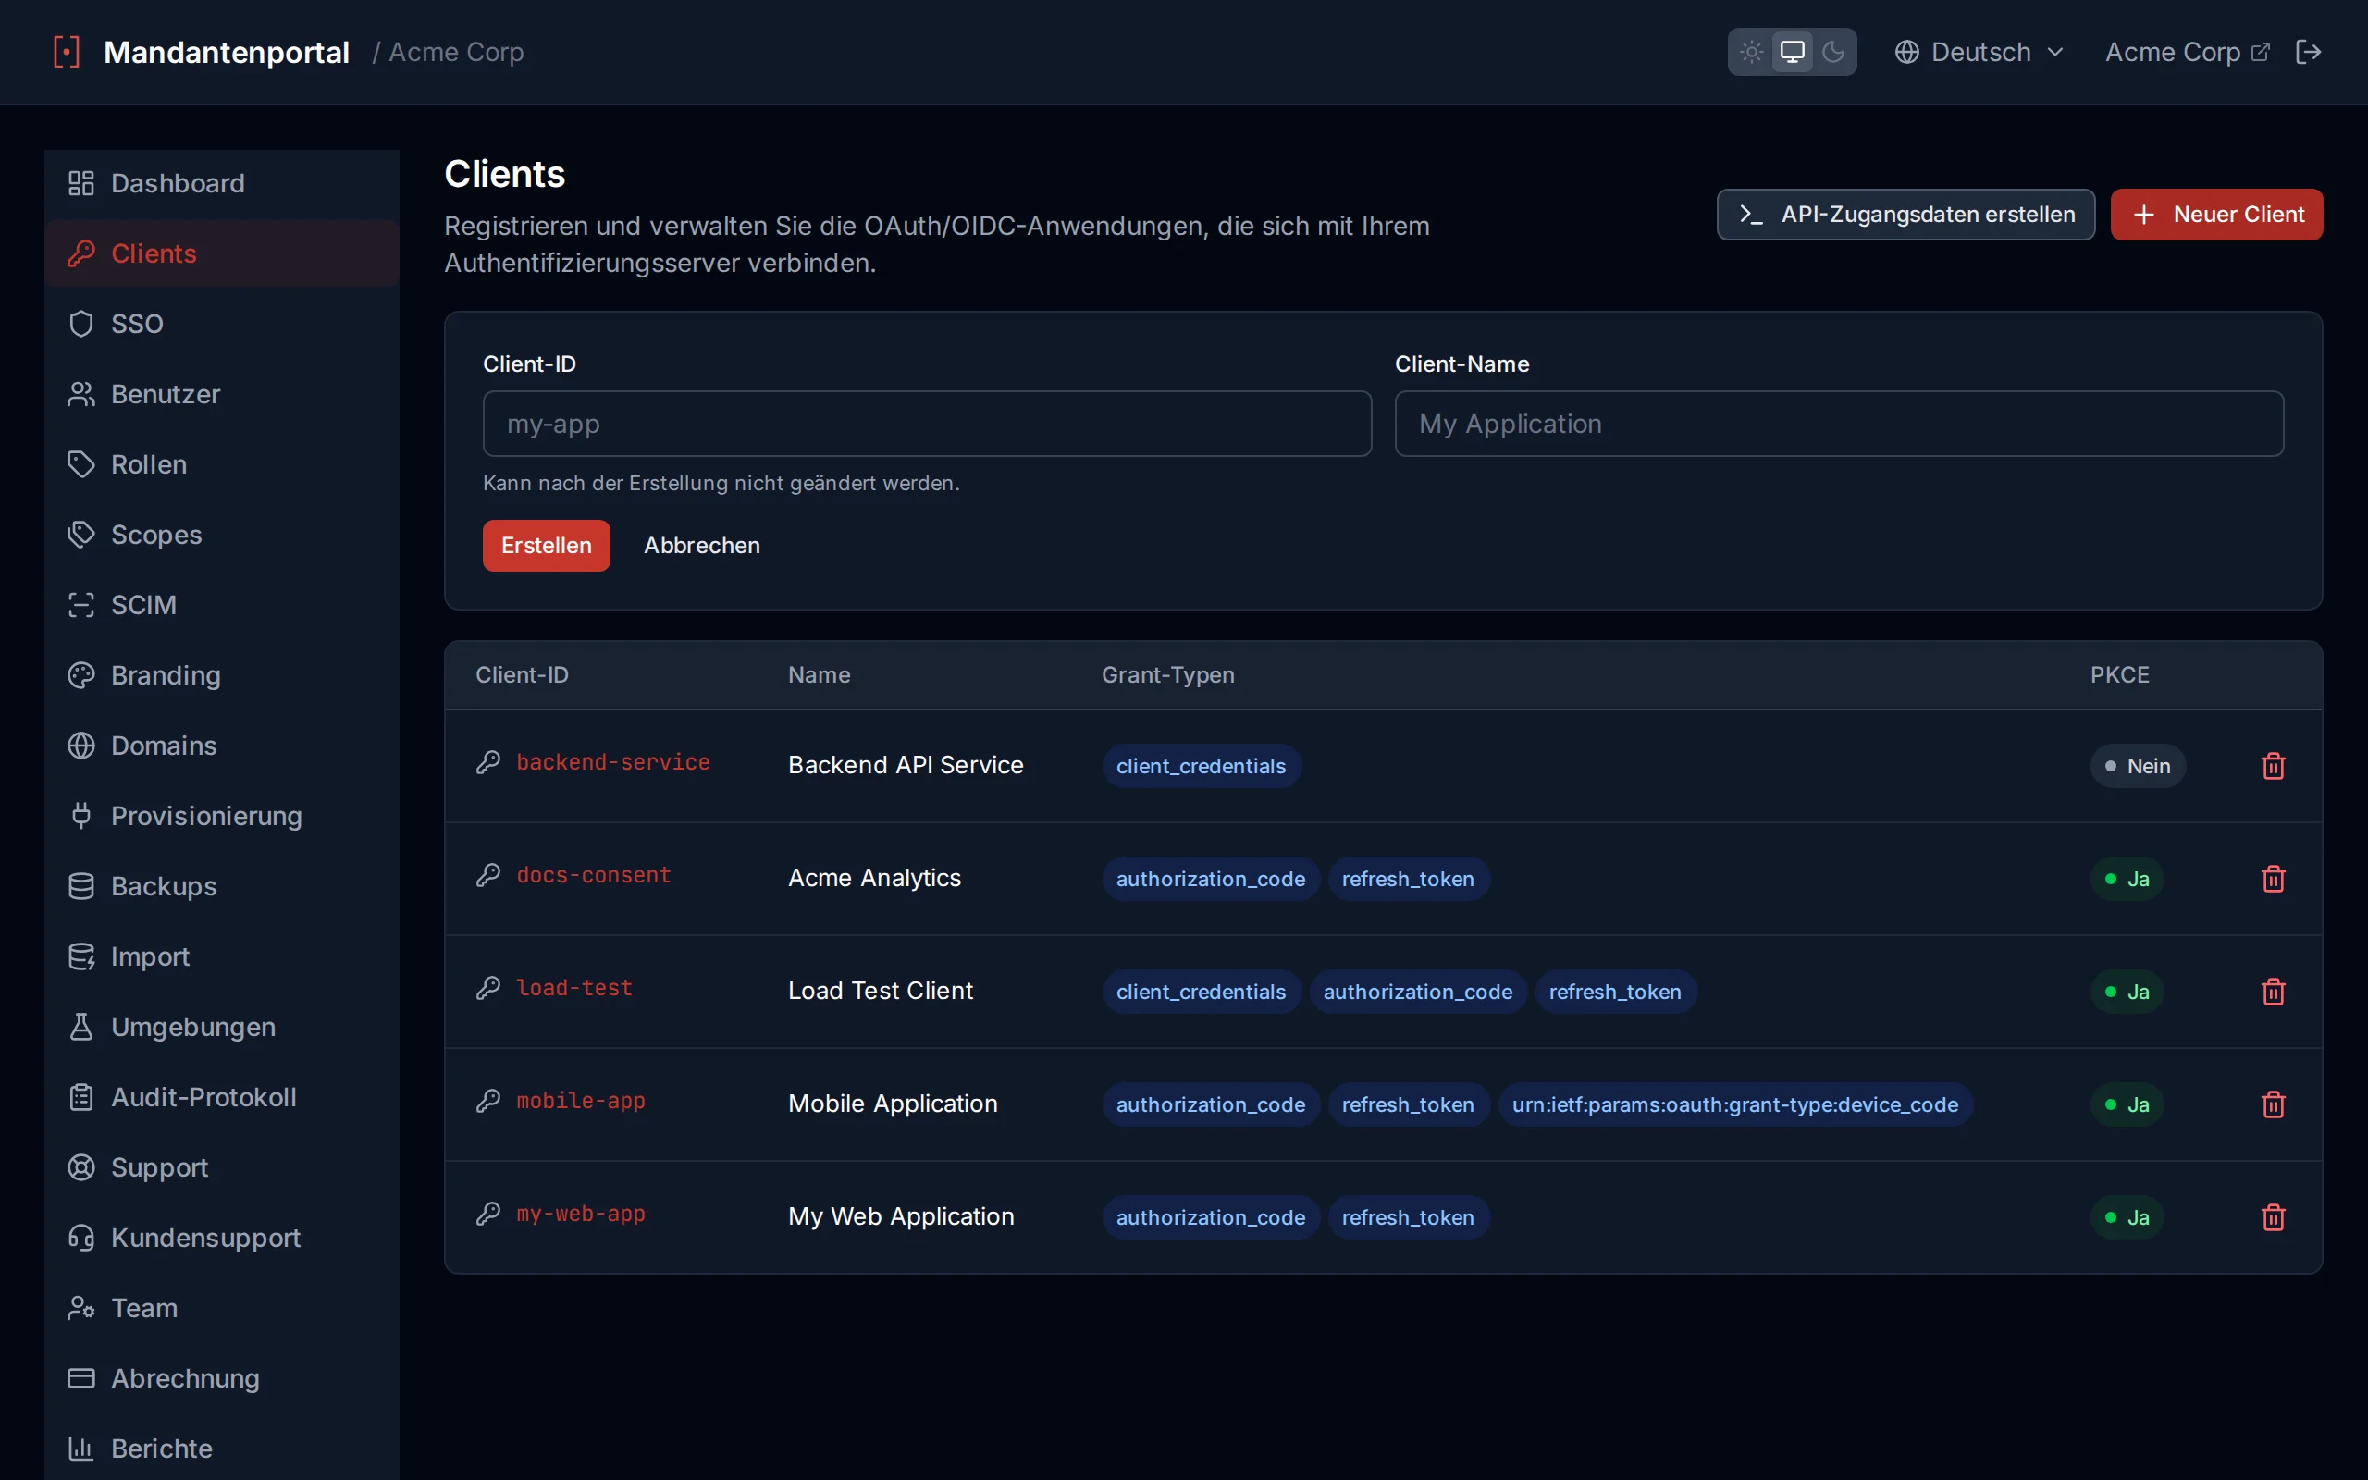
Task: Delete the docs-consent client
Action: (2273, 878)
